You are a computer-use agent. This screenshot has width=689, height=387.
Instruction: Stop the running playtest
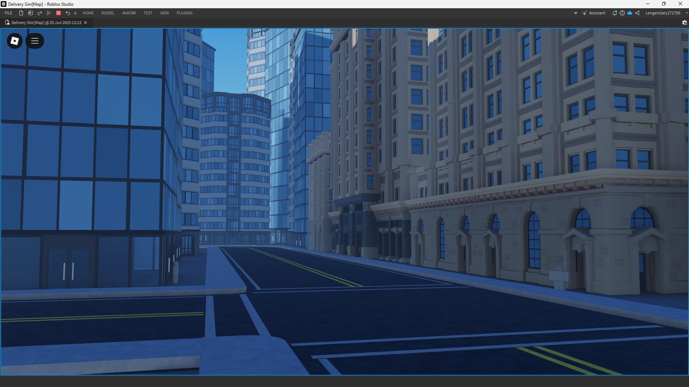tap(59, 13)
